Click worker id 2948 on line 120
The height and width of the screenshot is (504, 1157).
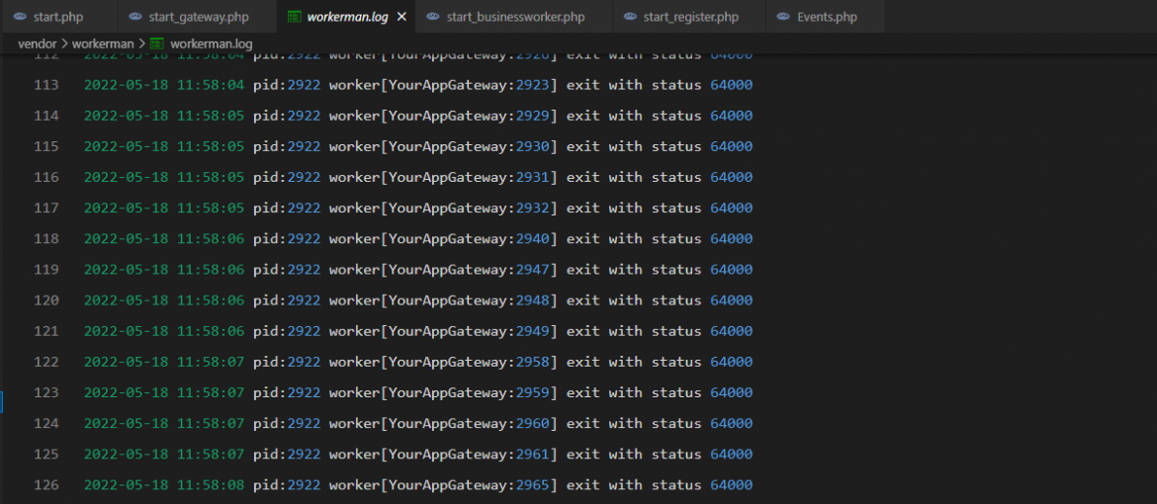pyautogui.click(x=533, y=300)
